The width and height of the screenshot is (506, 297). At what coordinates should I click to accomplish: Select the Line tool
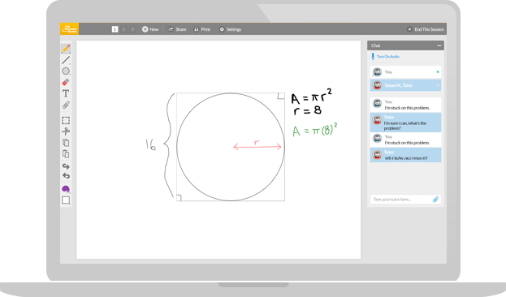pos(66,60)
